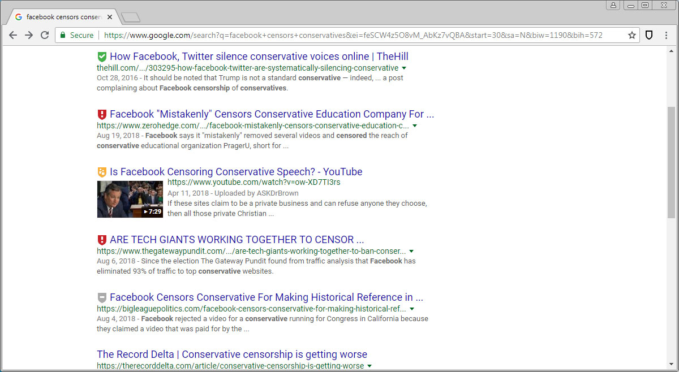
Task: Expand dropdown arrow after bigleaguepolitics.com URL
Action: pos(411,309)
